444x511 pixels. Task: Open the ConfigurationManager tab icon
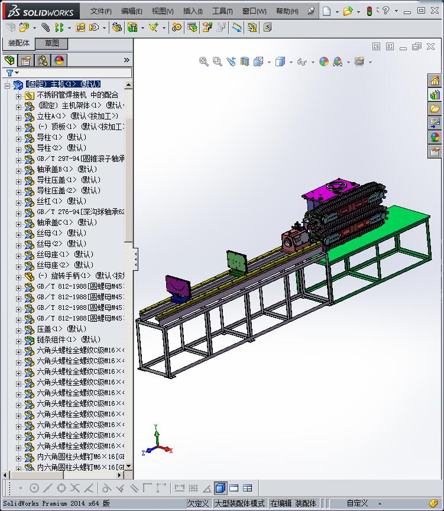(43, 60)
